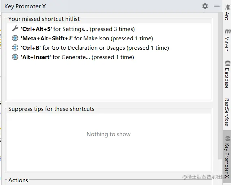The width and height of the screenshot is (231, 185).
Task: Open Key Promoter X settings gear
Action: point(205,6)
